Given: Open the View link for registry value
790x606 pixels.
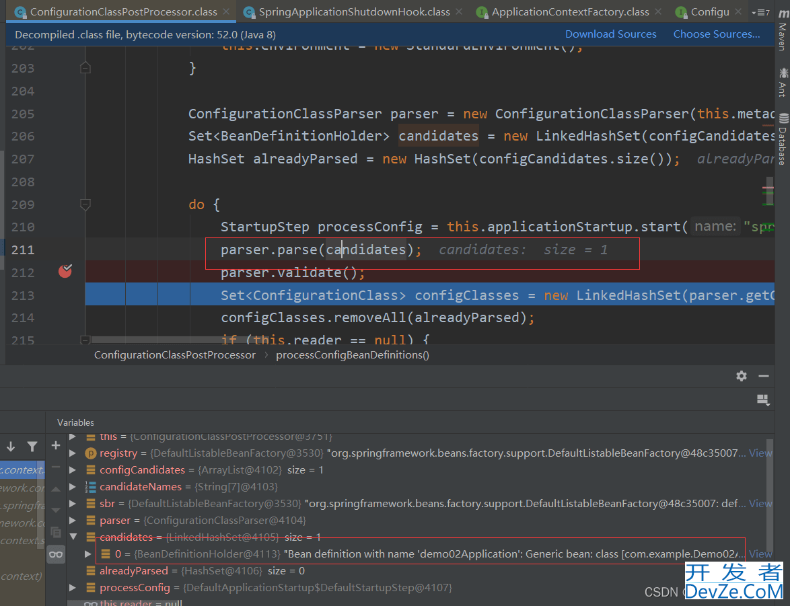Looking at the screenshot, I should pos(760,453).
